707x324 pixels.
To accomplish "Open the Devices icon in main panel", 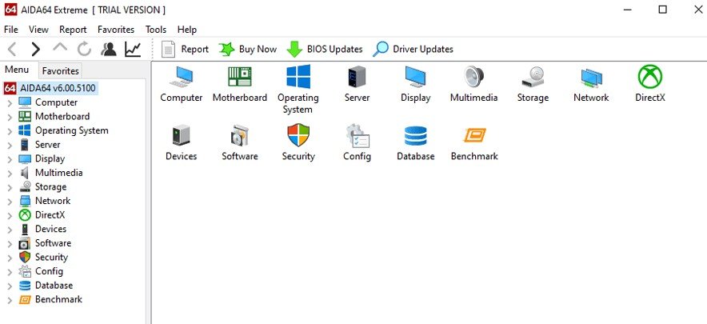I will click(x=181, y=137).
